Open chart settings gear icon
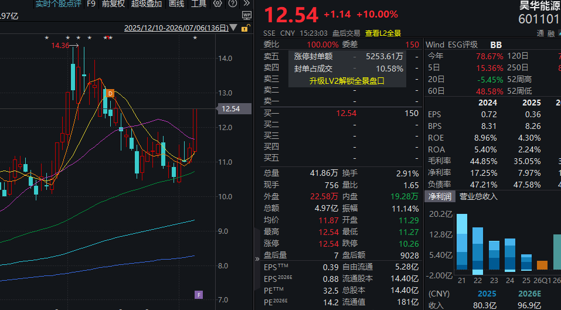This screenshot has width=561, height=310. tap(217, 4)
